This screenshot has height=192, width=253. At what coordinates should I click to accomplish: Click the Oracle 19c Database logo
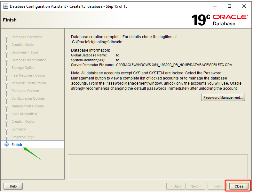219,20
